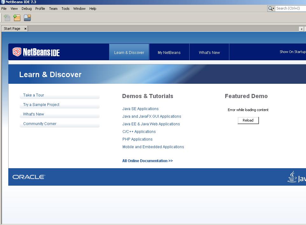Open the File menu
The height and width of the screenshot is (225, 306).
pos(4,9)
